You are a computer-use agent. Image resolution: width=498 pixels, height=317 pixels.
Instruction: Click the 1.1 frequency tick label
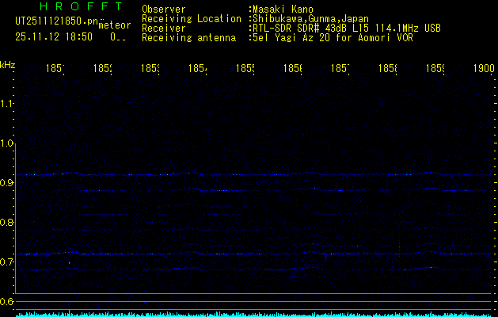coord(8,104)
